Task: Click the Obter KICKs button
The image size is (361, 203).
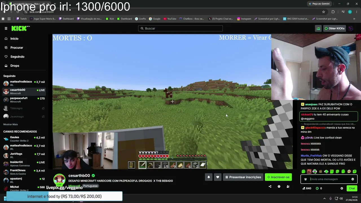Action: 334,28
